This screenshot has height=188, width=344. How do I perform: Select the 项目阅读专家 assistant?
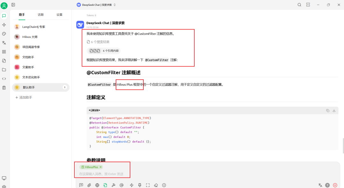pyautogui.click(x=41, y=47)
